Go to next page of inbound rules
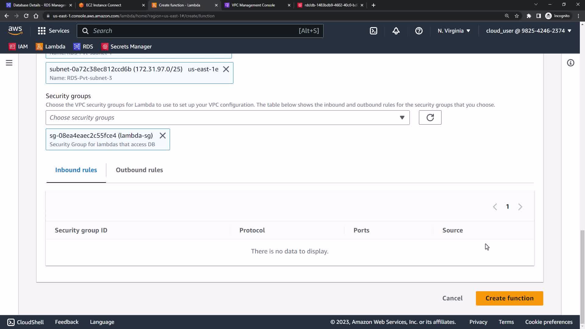The height and width of the screenshot is (329, 585). pyautogui.click(x=520, y=207)
